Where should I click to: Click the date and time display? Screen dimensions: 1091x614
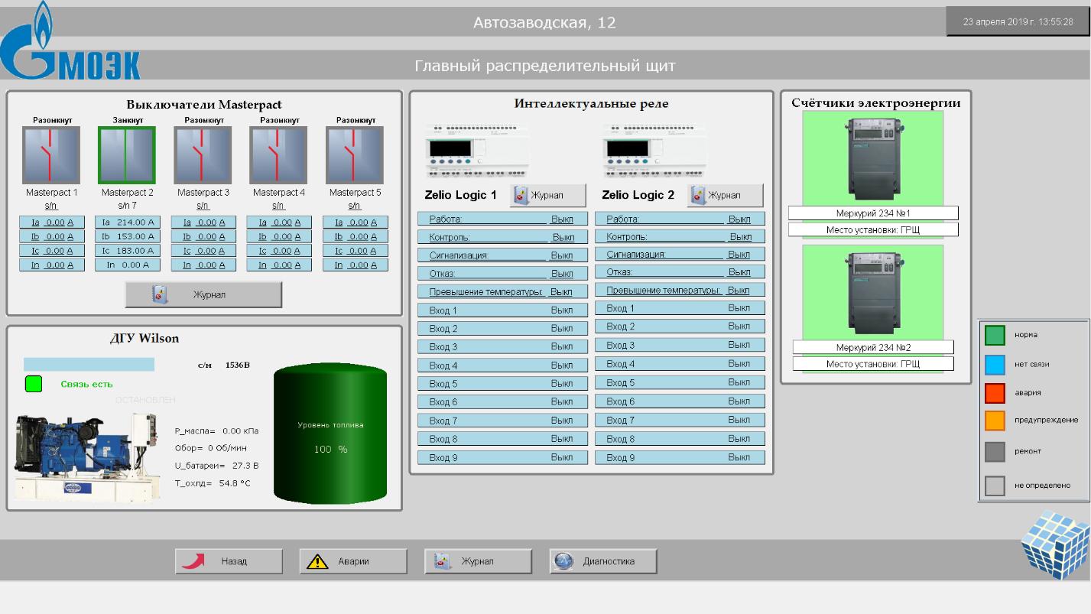[1018, 22]
